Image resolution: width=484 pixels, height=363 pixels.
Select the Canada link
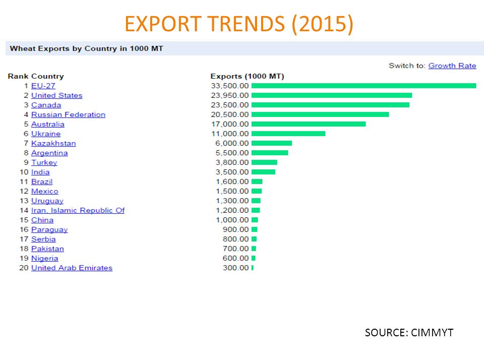point(46,105)
